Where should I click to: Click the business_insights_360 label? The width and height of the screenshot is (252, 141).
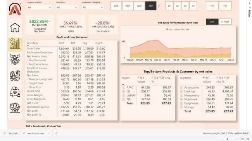(x=214, y=133)
